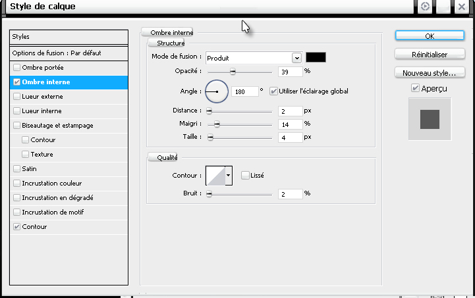Enable Incrustation en dégradé checkbox
Screen dimensions: 475x298
pos(16,198)
